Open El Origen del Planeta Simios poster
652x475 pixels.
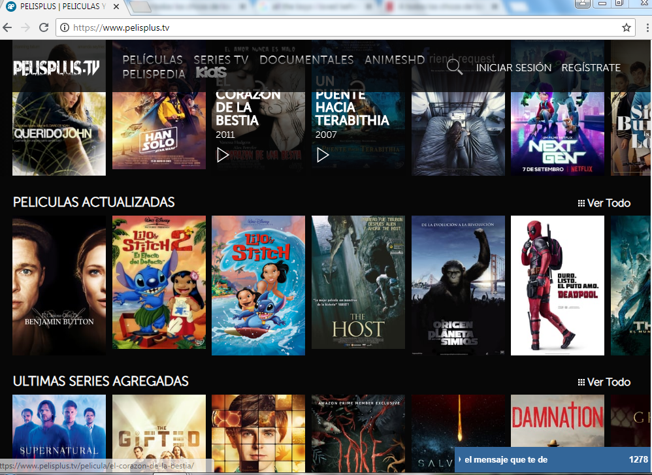[458, 286]
